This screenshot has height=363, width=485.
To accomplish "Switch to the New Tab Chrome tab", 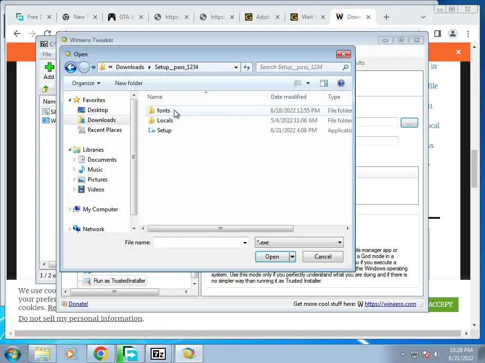I will (79, 17).
